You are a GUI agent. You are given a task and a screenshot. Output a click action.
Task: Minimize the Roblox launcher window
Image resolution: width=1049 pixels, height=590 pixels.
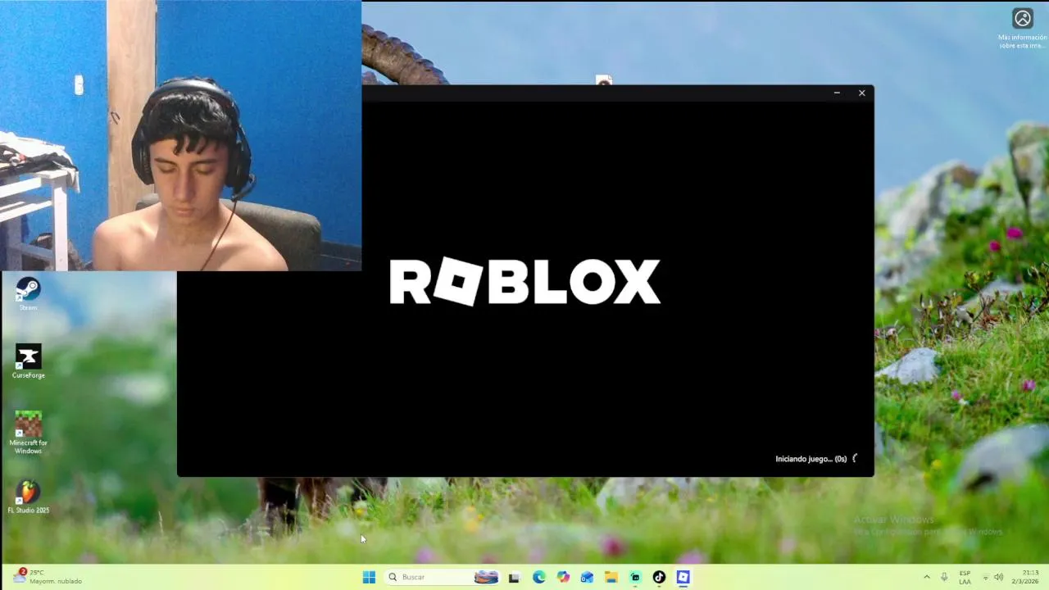(837, 93)
